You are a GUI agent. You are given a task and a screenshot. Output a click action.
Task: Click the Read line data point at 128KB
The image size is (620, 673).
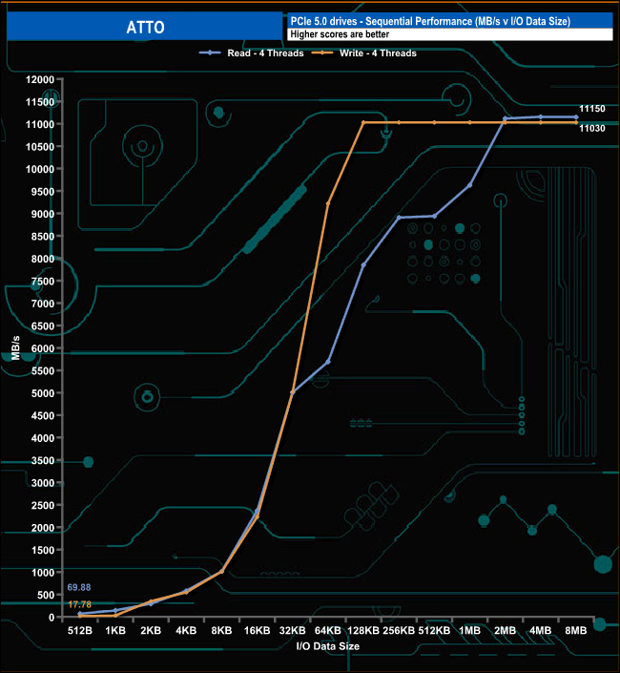click(x=363, y=264)
